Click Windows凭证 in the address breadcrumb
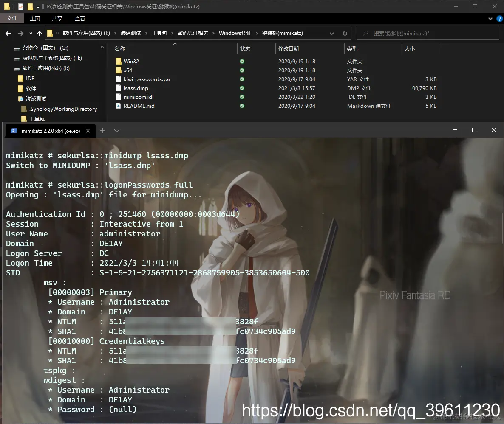This screenshot has height=424, width=504. click(x=235, y=33)
